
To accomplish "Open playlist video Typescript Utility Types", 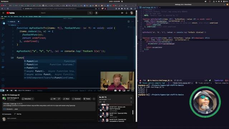I will [115, 115].
